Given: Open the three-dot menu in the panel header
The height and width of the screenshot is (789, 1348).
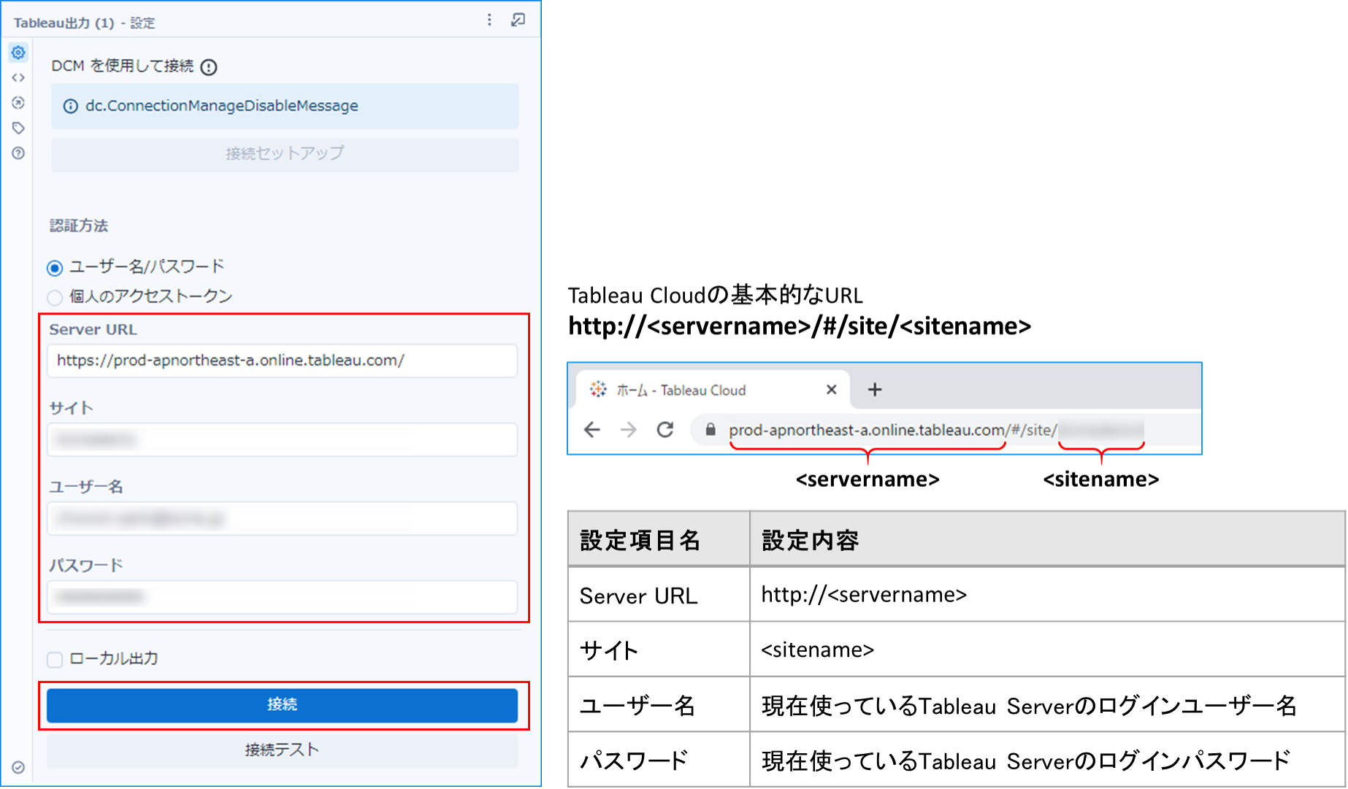Looking at the screenshot, I should 489,20.
